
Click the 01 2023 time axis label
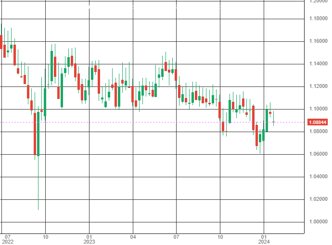pyautogui.click(x=89, y=239)
